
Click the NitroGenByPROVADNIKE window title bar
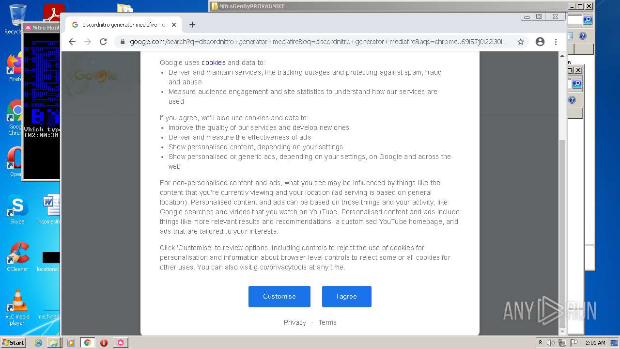(x=387, y=6)
